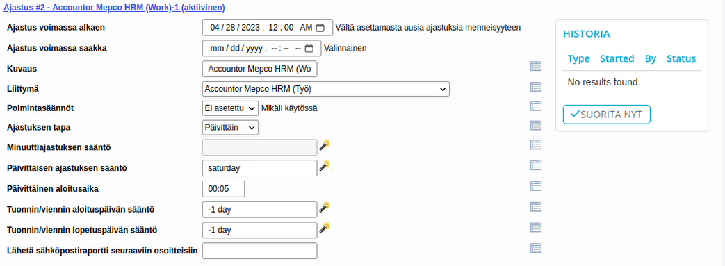Click the email report addresses field

[x=260, y=251]
